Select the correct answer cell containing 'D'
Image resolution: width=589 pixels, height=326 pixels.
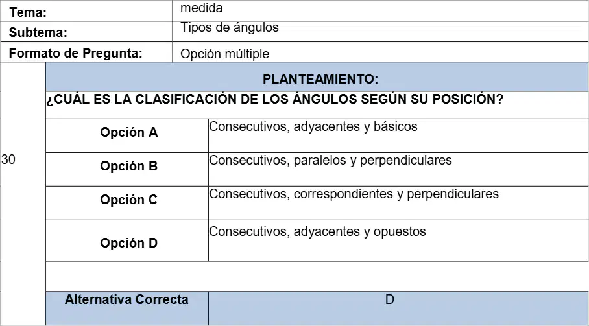[x=398, y=308]
